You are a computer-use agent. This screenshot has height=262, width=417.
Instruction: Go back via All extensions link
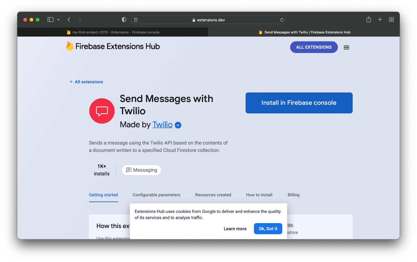tap(86, 82)
